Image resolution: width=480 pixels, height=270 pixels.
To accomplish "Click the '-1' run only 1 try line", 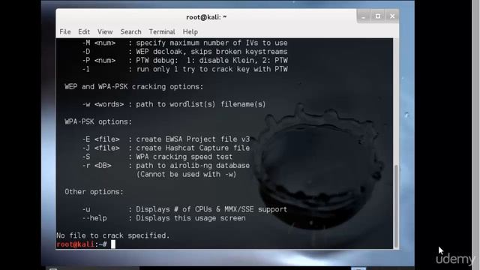I will coord(184,69).
